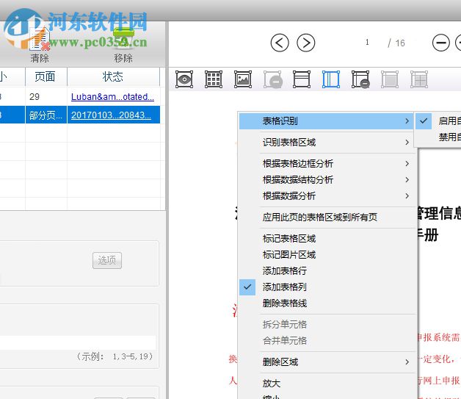Click the 清除 (clear list) icon

click(40, 40)
